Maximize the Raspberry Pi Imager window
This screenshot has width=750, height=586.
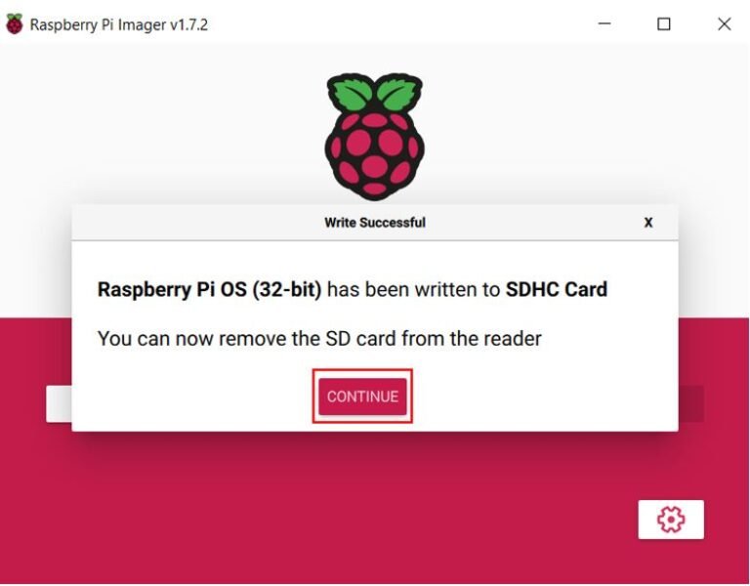pyautogui.click(x=664, y=23)
